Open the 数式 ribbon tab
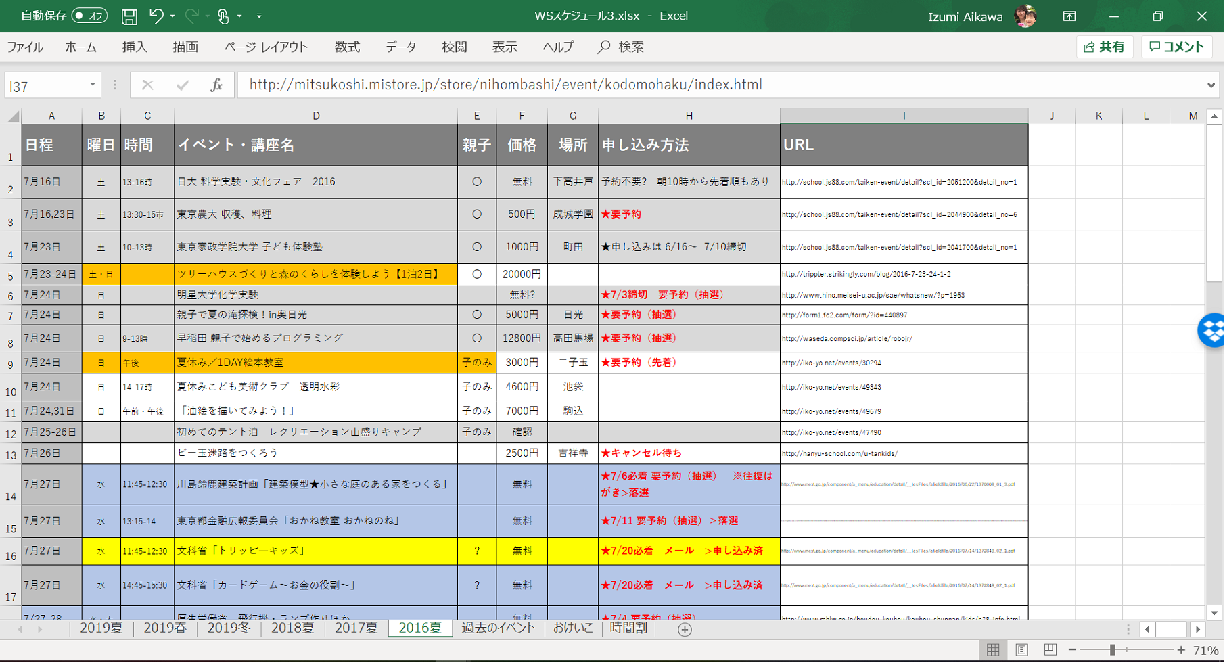This screenshot has width=1225, height=663. pyautogui.click(x=347, y=47)
